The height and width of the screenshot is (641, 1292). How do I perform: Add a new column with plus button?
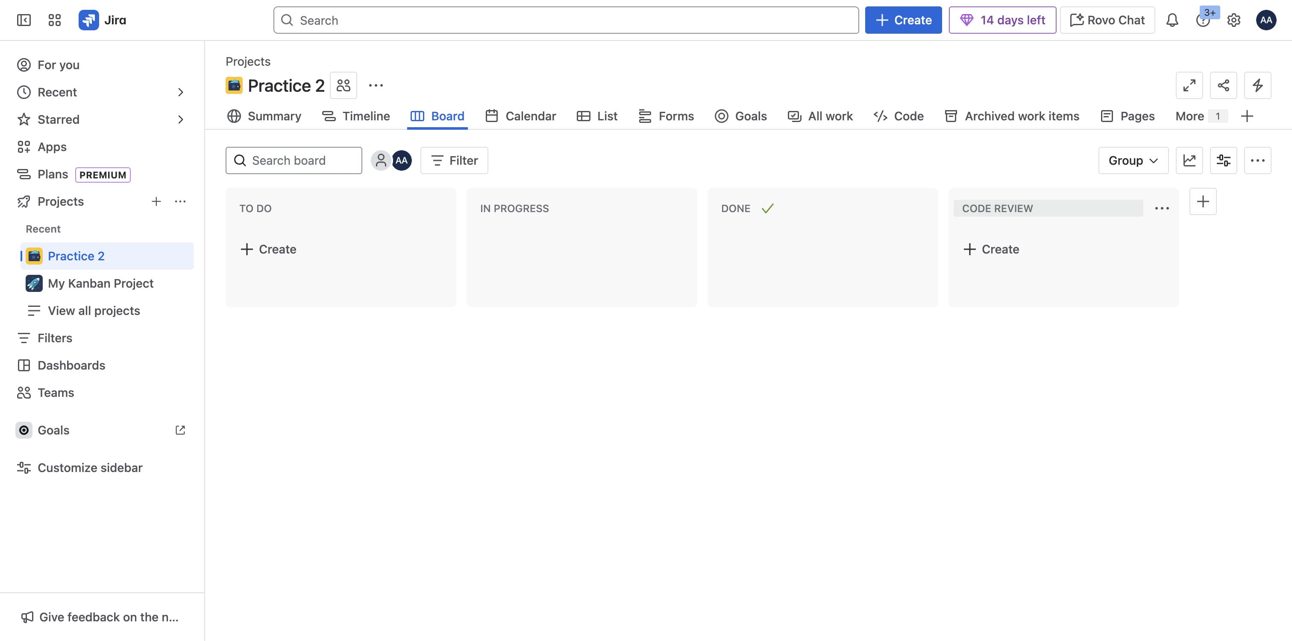click(1203, 201)
